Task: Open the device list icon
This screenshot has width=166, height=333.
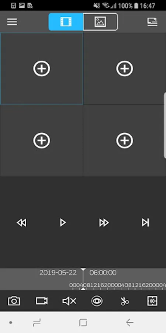Action: (x=152, y=22)
